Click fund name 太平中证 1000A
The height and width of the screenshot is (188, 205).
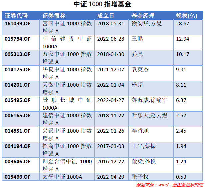pos(62,177)
